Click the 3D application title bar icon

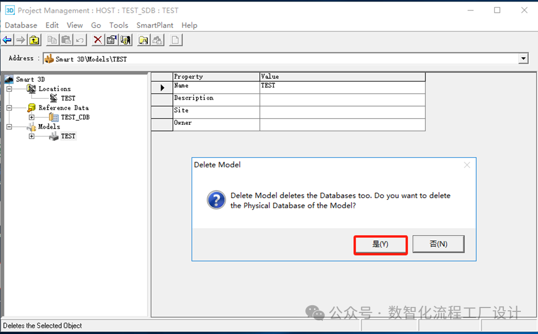tap(9, 10)
